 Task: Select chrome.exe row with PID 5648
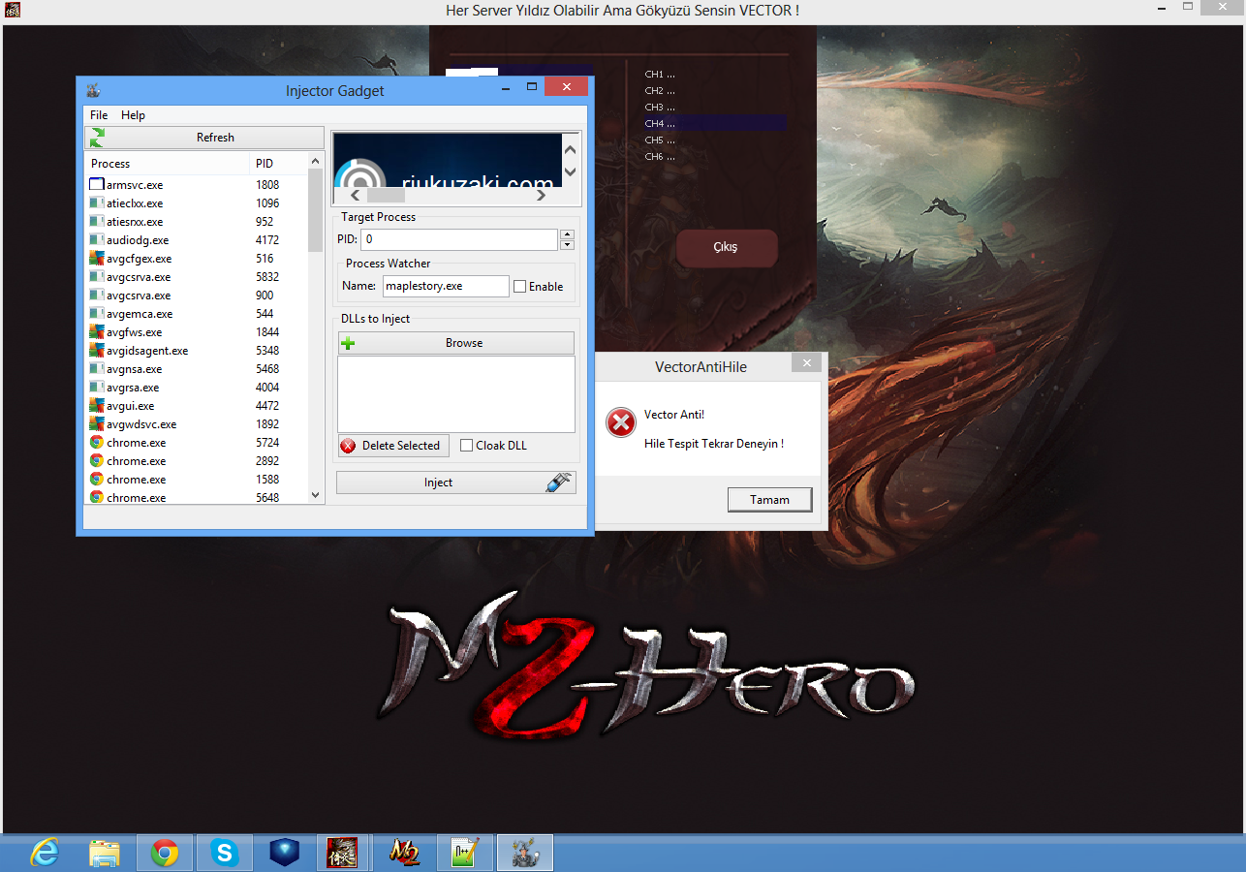click(197, 498)
